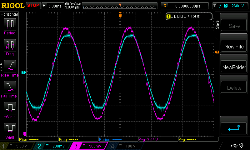Click the STOP run status indicator
This screenshot has width=250, height=150.
tap(33, 5)
